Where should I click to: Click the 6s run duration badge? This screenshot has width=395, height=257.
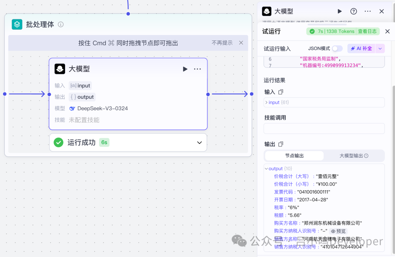point(104,142)
